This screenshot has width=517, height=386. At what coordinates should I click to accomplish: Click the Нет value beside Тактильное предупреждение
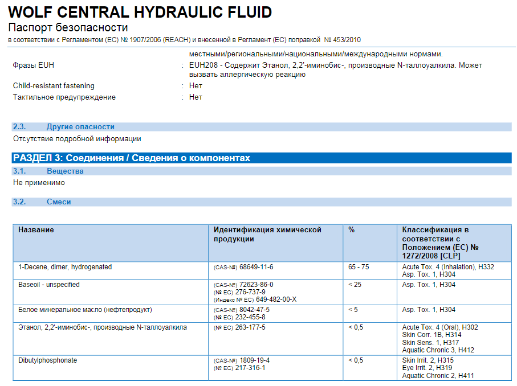pos(196,97)
